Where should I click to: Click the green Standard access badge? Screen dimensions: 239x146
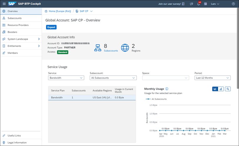pos(63,52)
